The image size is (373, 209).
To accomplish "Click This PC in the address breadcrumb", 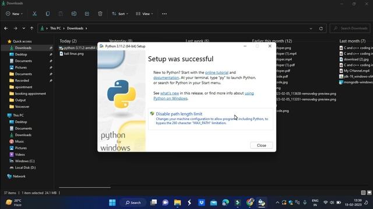I will [x=55, y=28].
